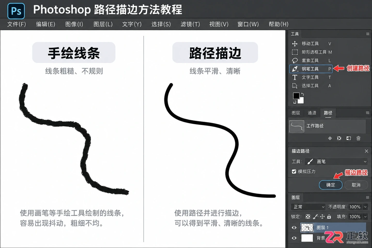This screenshot has height=248, width=372.
Task: Choose the Lasso tool (套索工具)
Action: 311,60
